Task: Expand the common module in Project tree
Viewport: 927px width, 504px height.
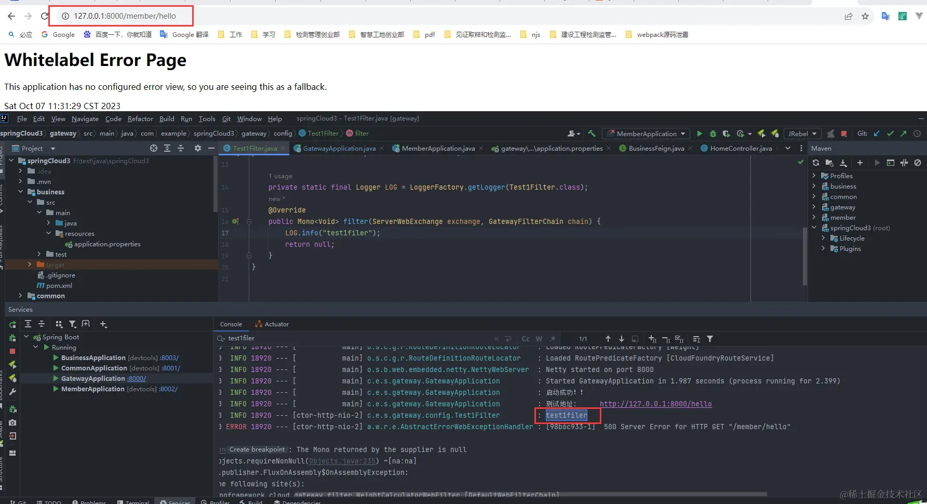Action: (x=21, y=296)
